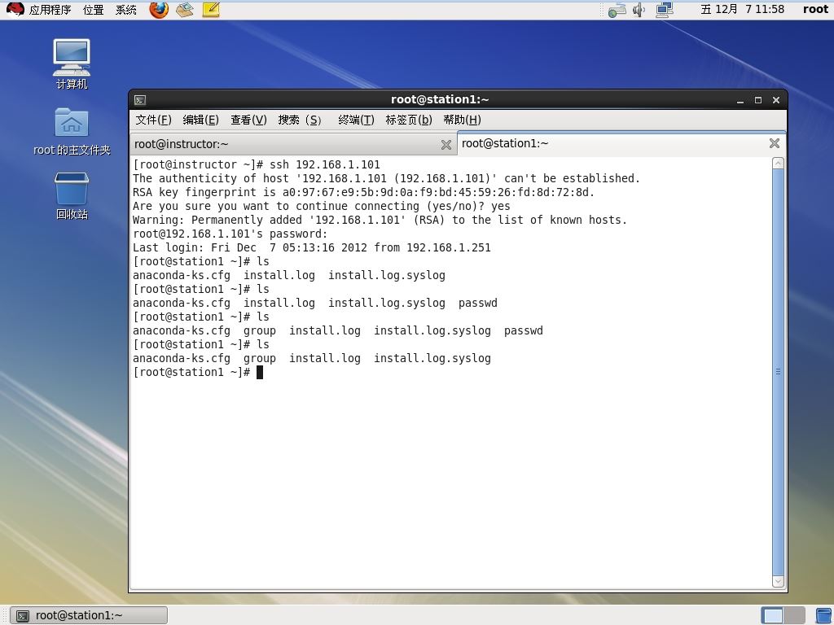This screenshot has width=834, height=625.
Task: Click the 'root@192.168.1.101's password:' line
Action: [x=230, y=234]
